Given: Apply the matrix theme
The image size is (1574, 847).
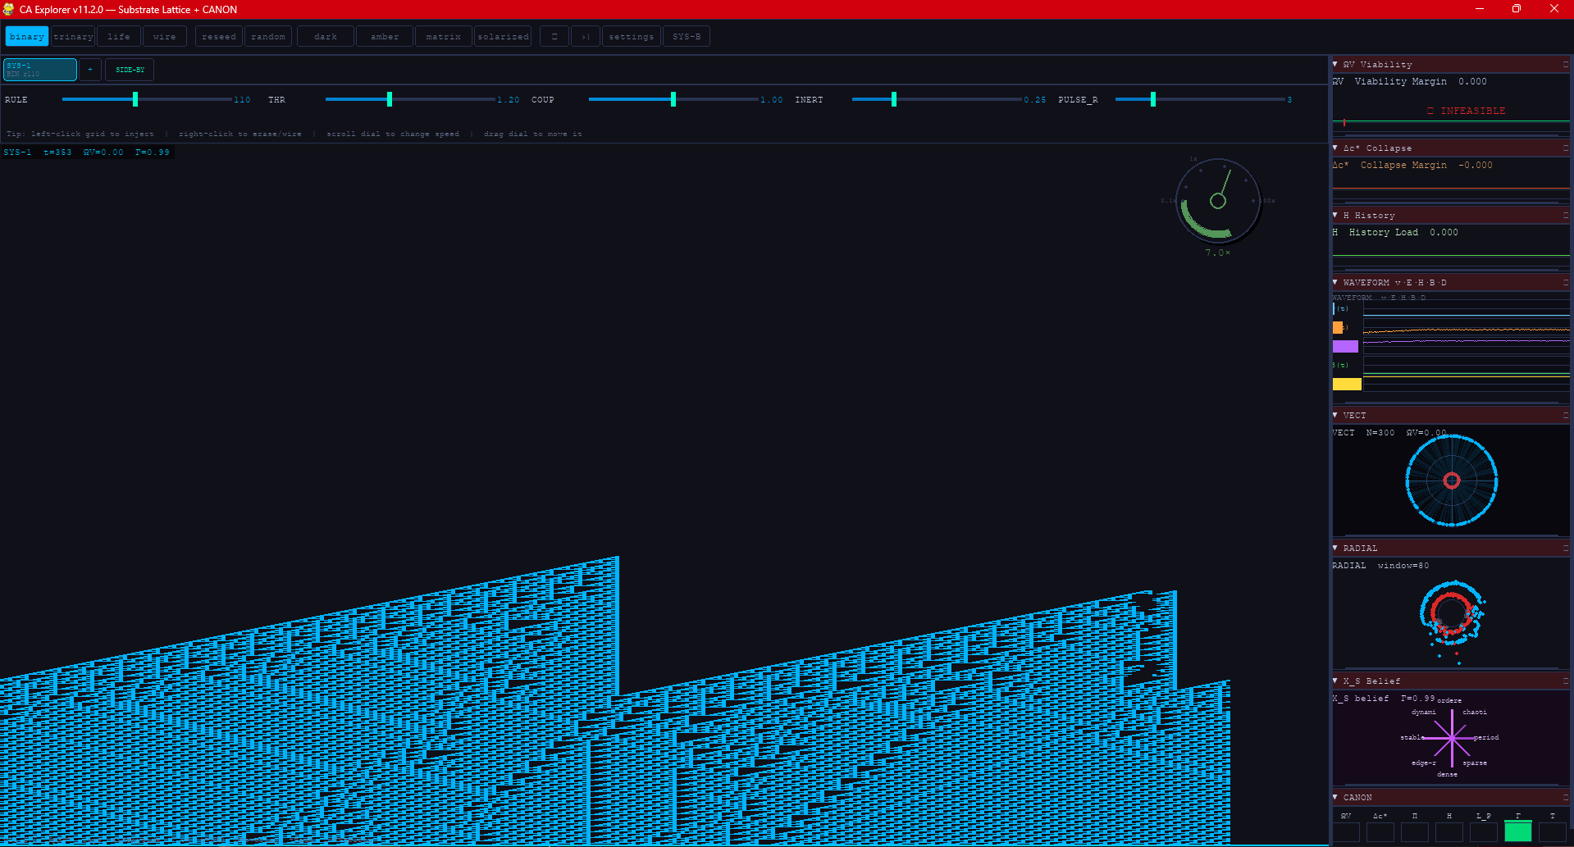Looking at the screenshot, I should pos(444,37).
